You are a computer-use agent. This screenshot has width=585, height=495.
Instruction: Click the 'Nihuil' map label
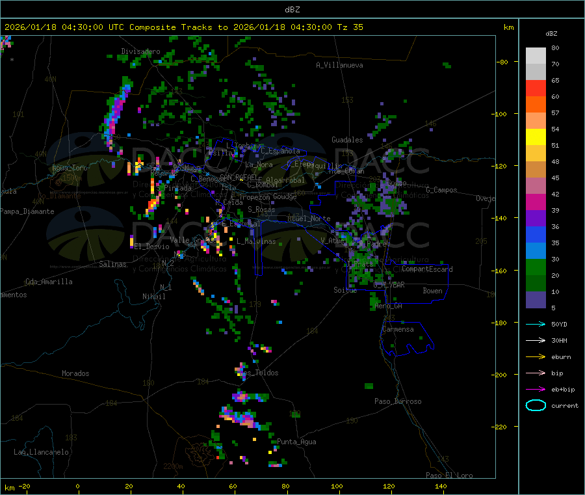[x=154, y=297]
